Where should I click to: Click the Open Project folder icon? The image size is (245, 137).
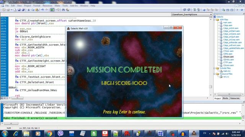click(x=8, y=10)
